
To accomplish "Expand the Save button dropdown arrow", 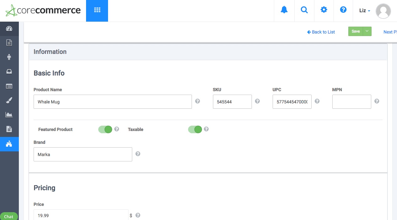I will (x=367, y=31).
